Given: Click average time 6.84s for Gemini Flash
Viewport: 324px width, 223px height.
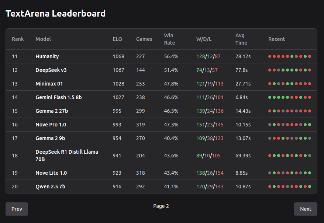Looking at the screenshot, I should coord(242,97).
